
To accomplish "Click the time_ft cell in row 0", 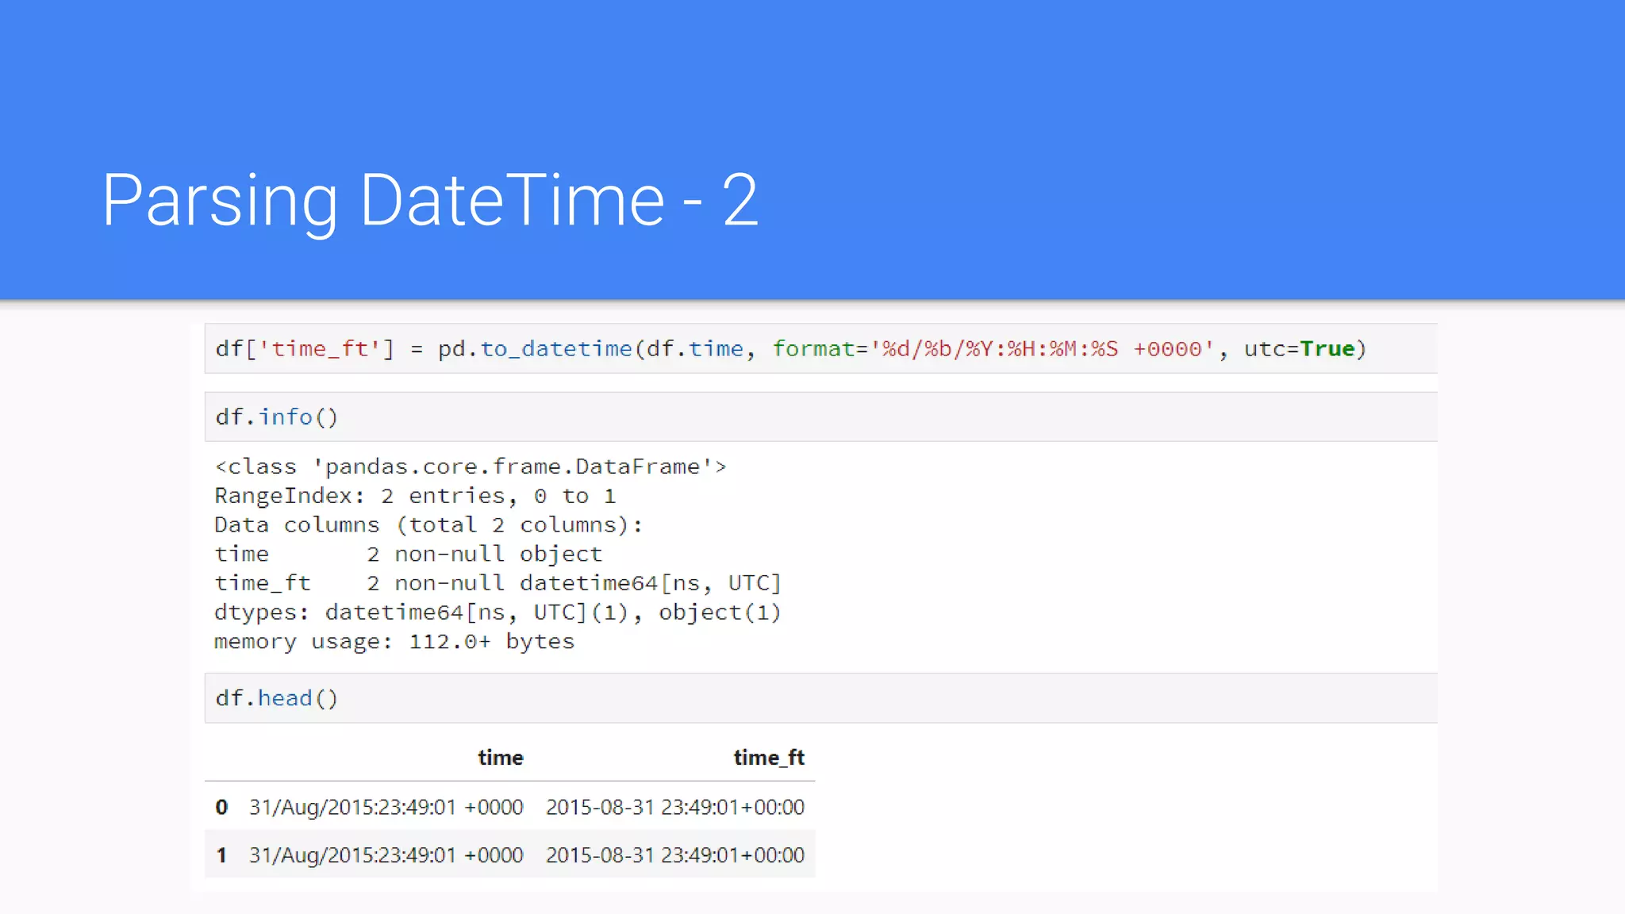I will [x=675, y=807].
